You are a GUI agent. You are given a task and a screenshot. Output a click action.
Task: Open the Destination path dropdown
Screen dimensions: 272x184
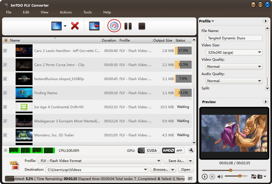click(x=146, y=170)
